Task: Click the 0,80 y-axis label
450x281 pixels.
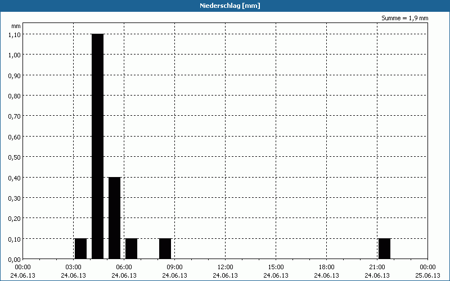Action: pos(15,96)
